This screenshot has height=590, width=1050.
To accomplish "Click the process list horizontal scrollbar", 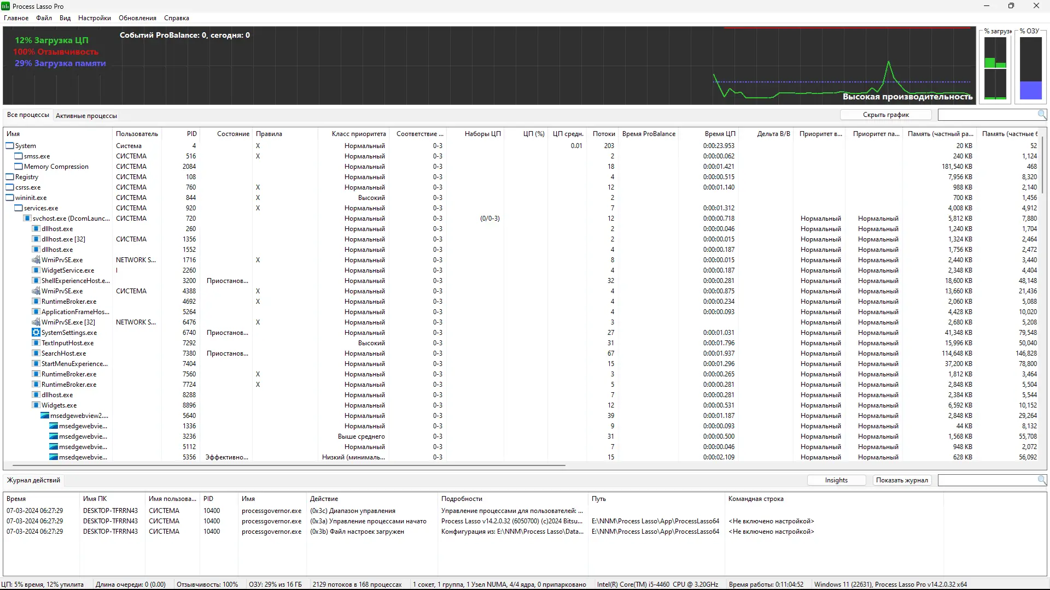I will [x=289, y=465].
